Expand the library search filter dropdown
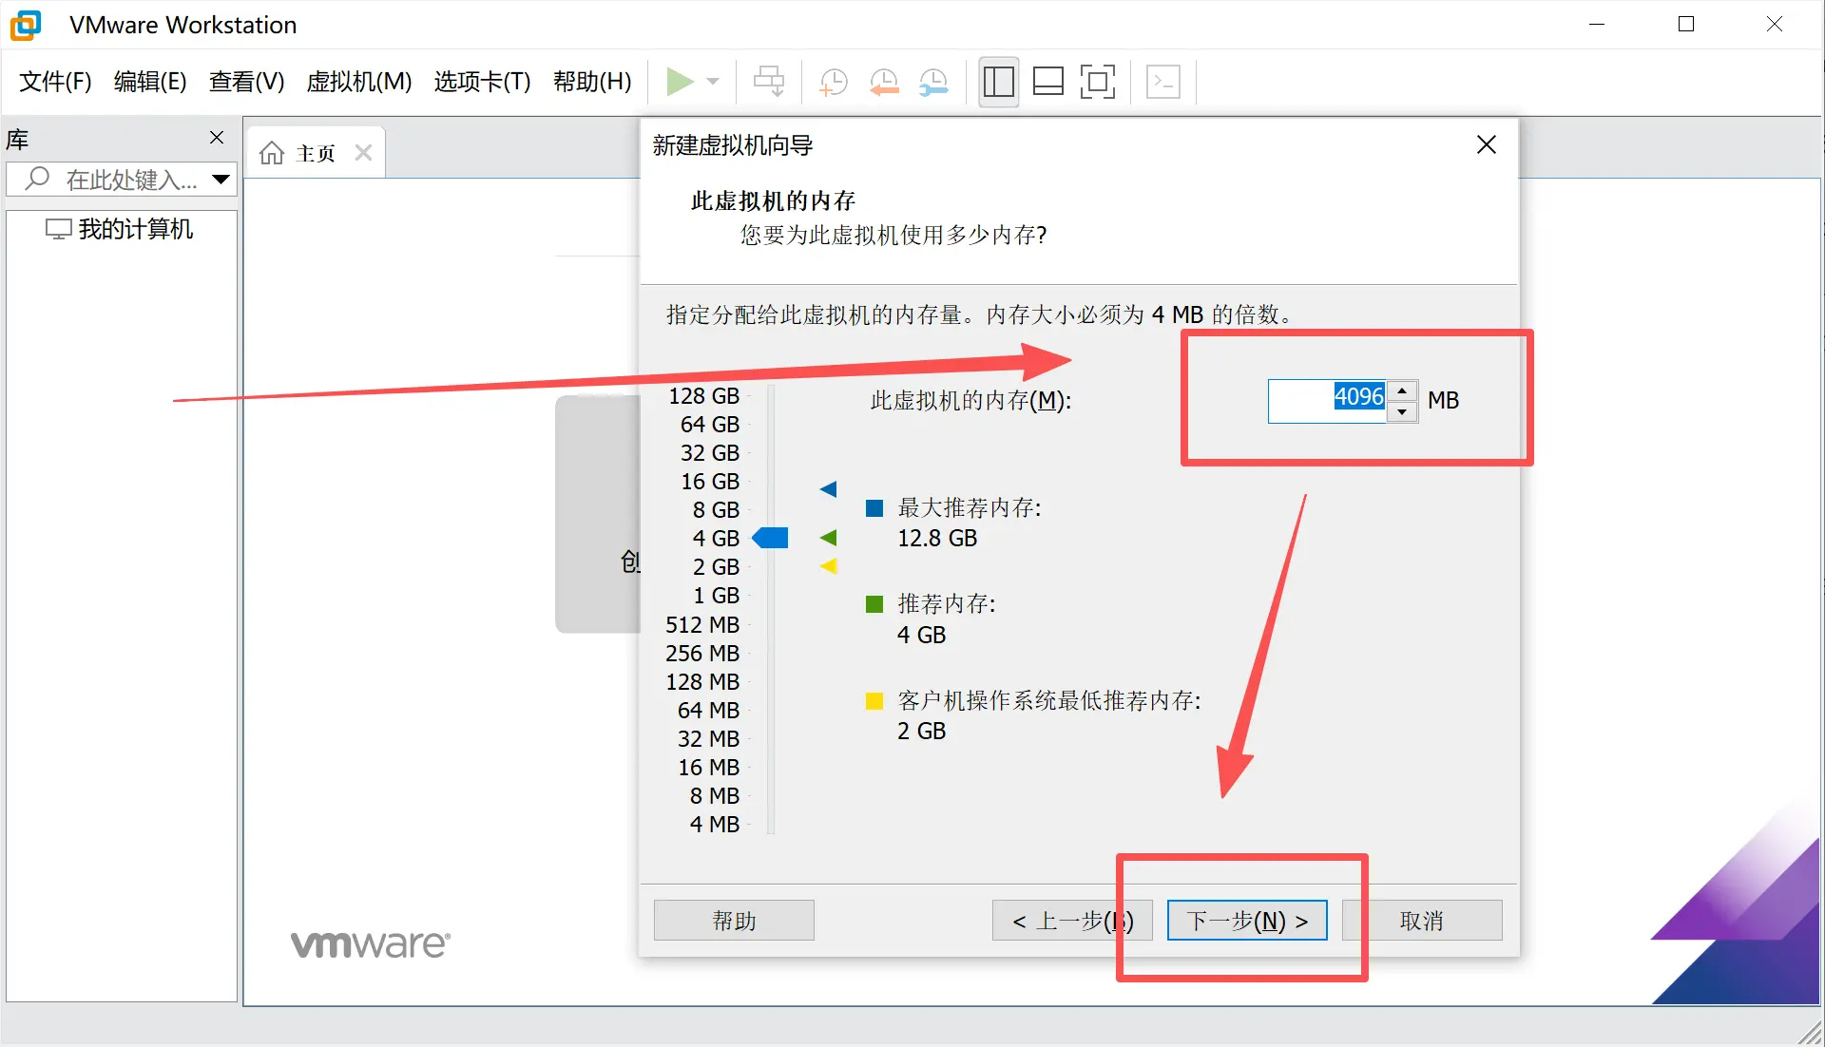 click(x=221, y=179)
